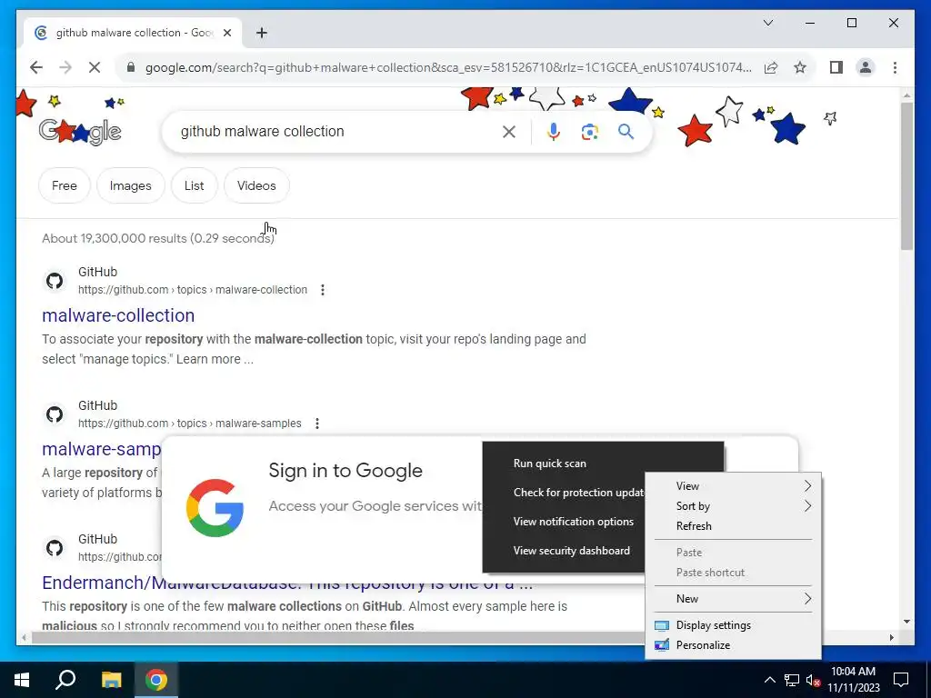Select the Images filter chip

[x=131, y=185]
